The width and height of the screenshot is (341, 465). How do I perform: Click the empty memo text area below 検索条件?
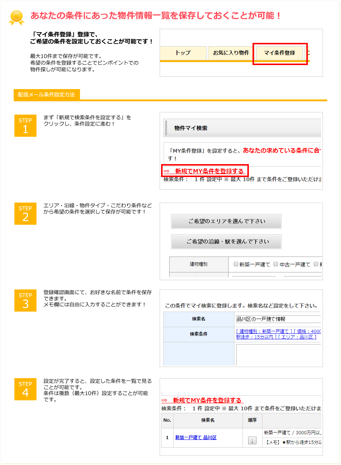click(278, 354)
